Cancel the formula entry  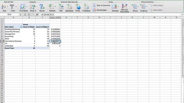25,15
